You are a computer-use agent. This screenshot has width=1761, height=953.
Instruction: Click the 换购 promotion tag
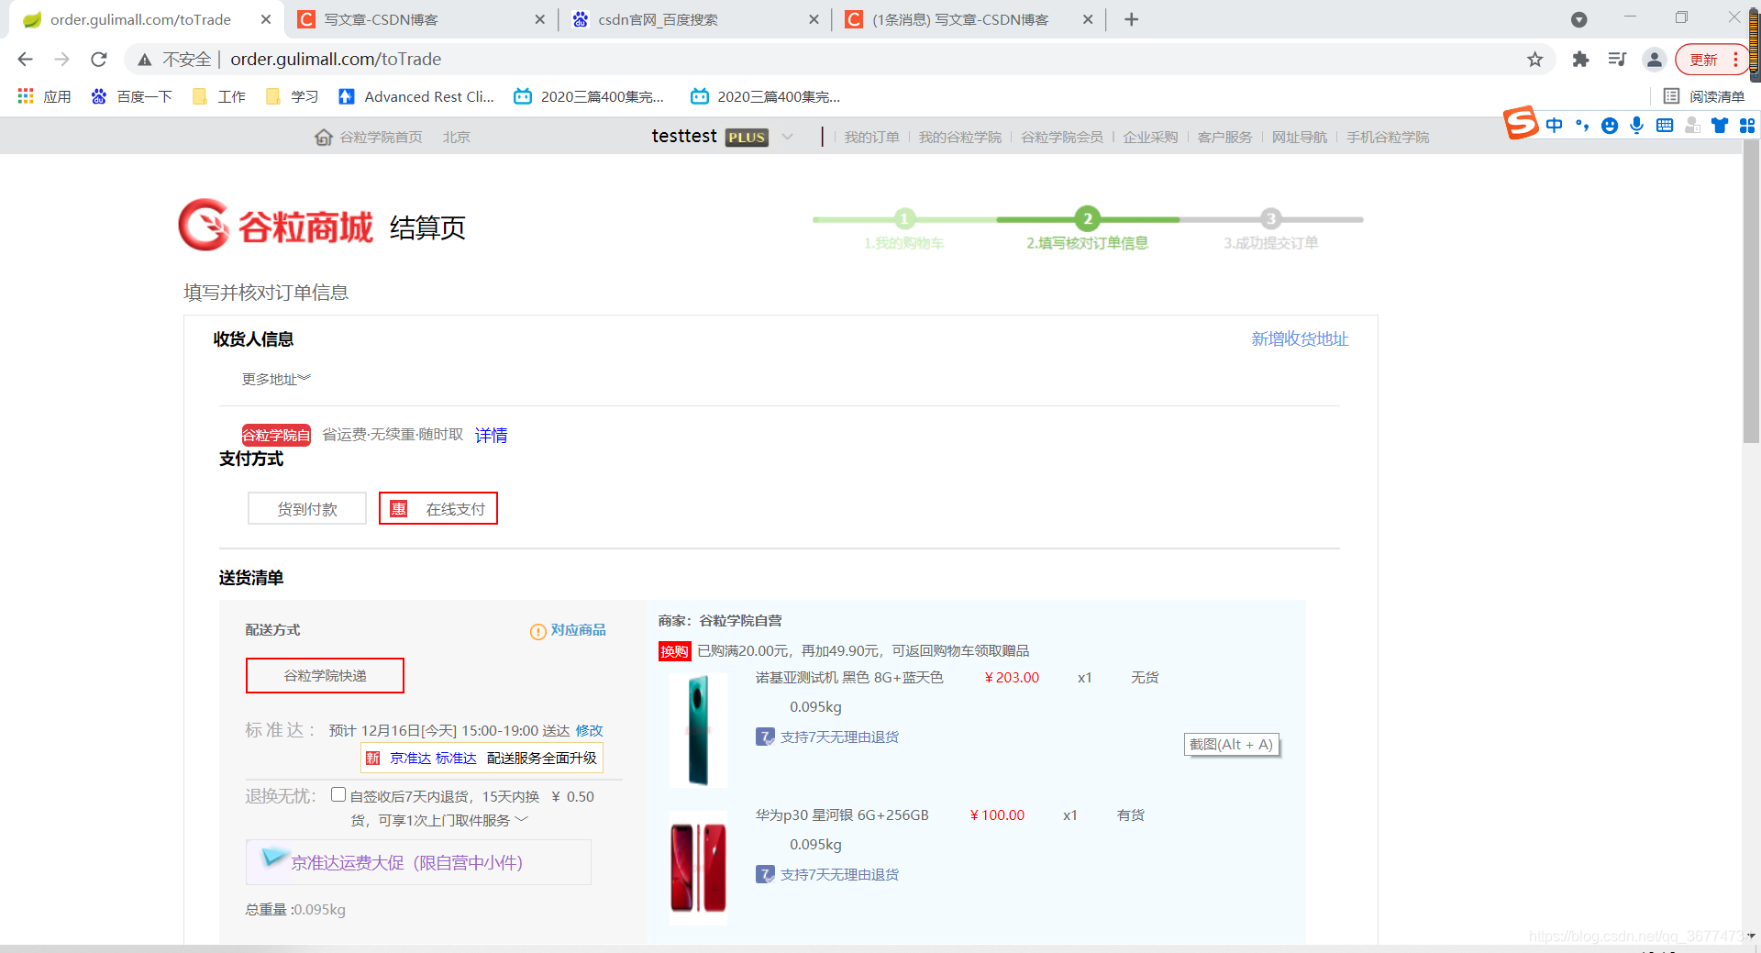(x=674, y=651)
